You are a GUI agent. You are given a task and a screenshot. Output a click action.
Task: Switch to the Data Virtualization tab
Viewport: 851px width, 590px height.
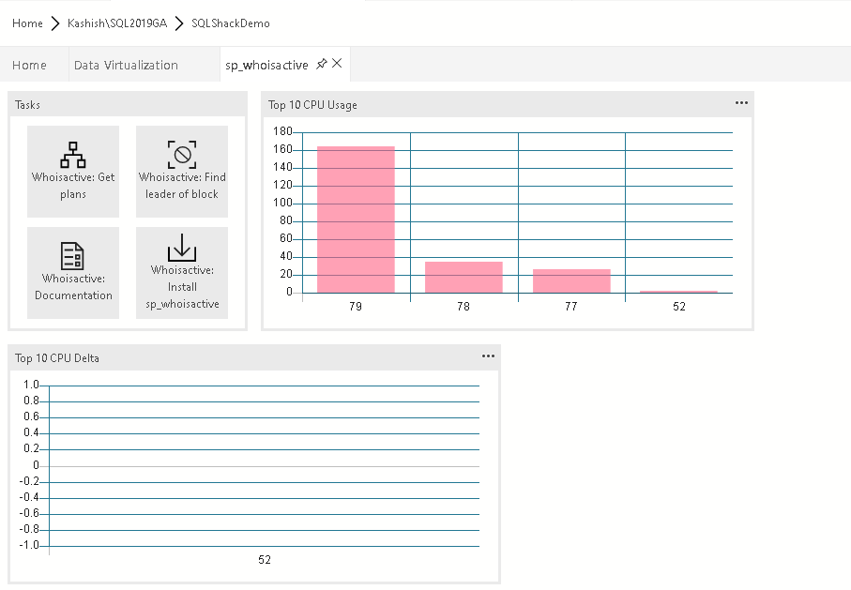[x=126, y=65]
